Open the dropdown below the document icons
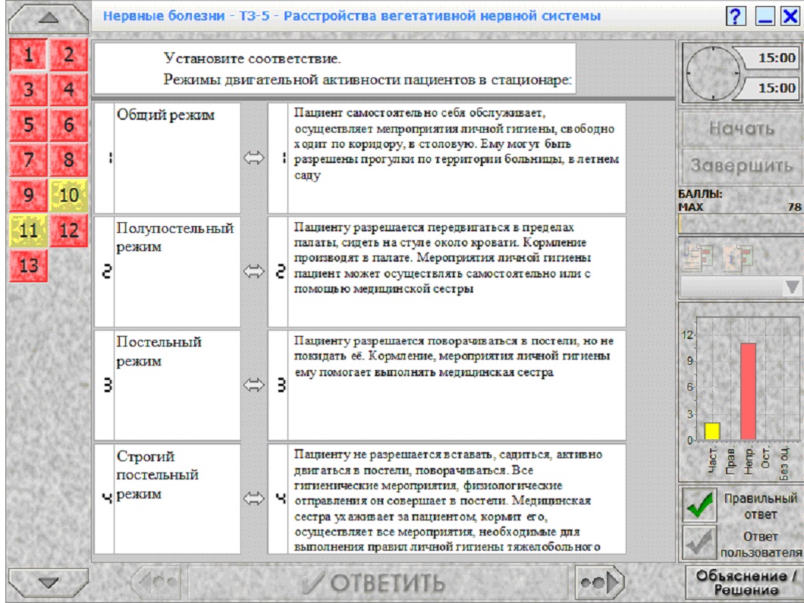Viewport: 804px width, 603px height. 740,287
